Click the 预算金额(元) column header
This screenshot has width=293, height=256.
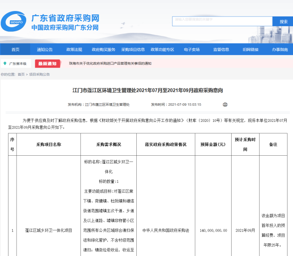(x=213, y=144)
